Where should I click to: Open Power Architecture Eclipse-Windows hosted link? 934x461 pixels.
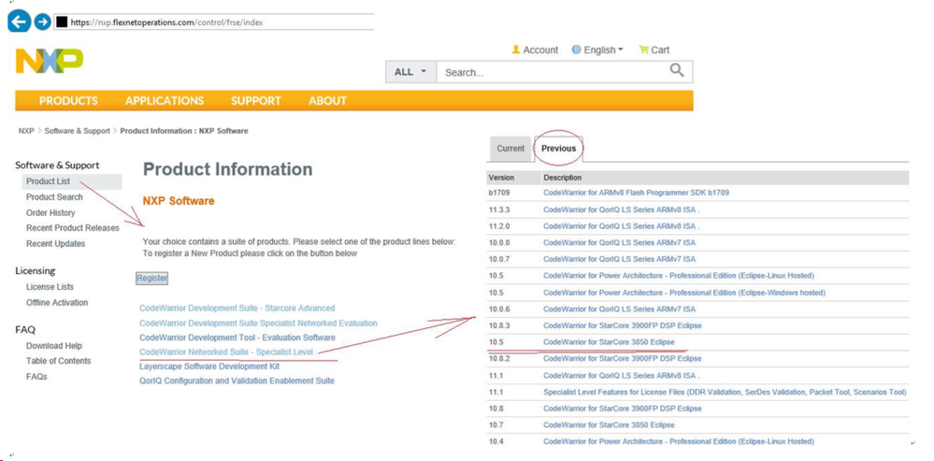pos(684,293)
